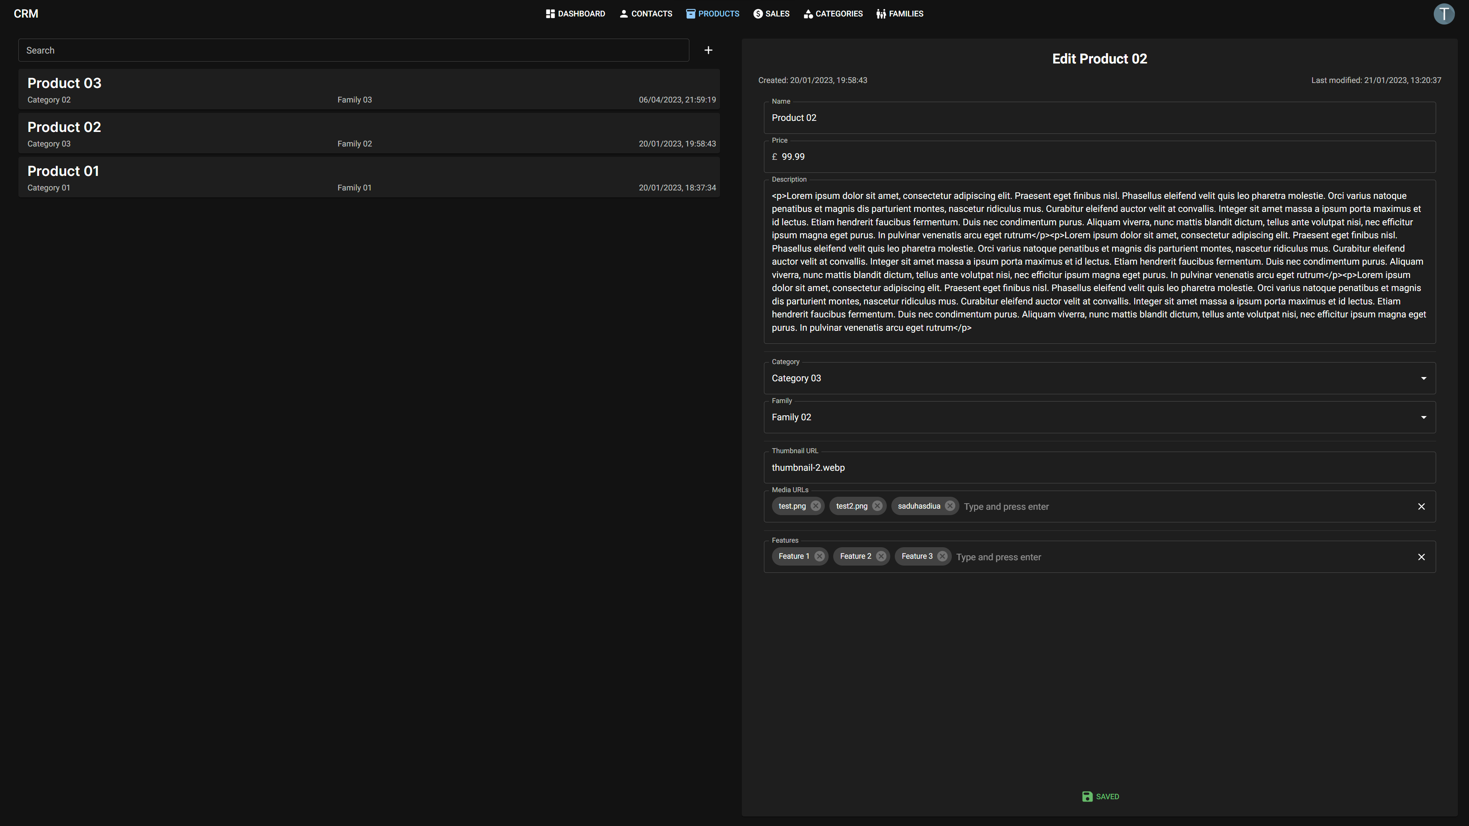
Task: Open the Families nav label
Action: coord(906,14)
